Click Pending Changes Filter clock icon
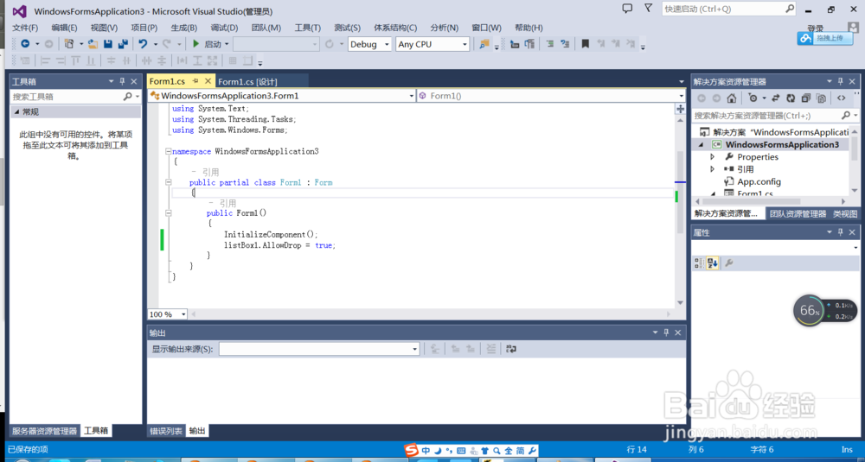Viewport: 865px width, 462px height. (753, 98)
